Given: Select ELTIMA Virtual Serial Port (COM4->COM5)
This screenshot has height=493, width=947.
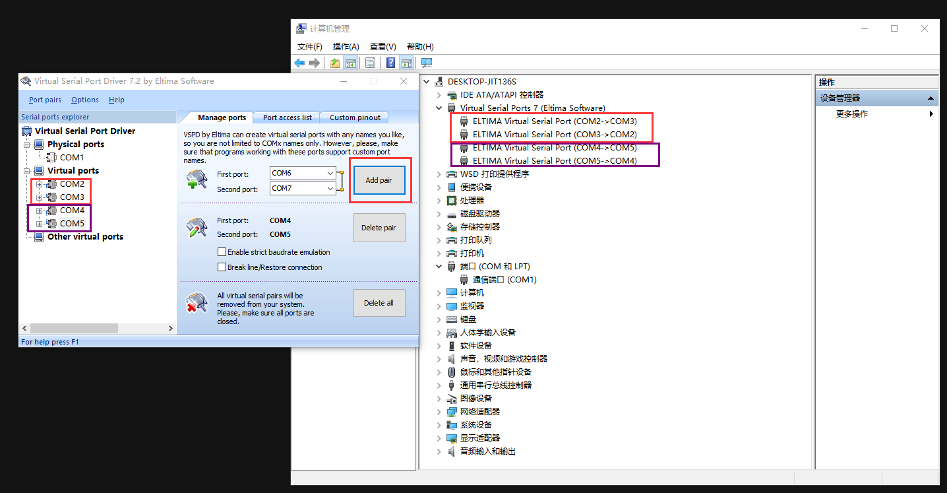Looking at the screenshot, I should point(555,148).
